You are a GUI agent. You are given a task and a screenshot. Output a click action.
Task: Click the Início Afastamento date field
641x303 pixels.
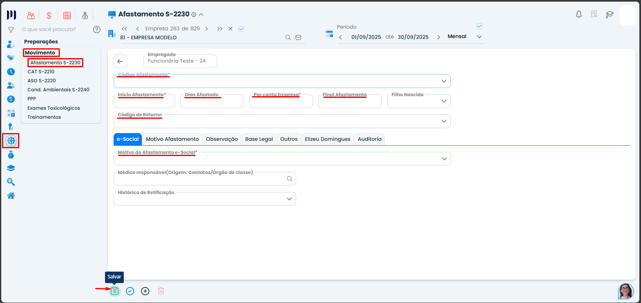point(144,102)
